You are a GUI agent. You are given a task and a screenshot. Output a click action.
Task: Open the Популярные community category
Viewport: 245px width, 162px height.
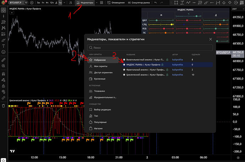(x=103, y=122)
